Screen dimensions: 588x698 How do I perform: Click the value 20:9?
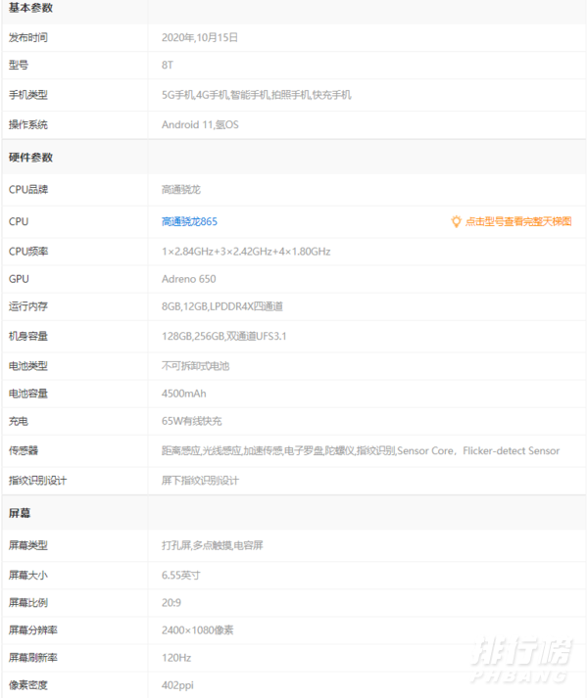pyautogui.click(x=171, y=603)
